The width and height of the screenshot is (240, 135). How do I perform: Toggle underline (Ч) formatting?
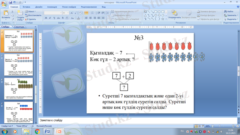pyautogui.click(x=55, y=18)
